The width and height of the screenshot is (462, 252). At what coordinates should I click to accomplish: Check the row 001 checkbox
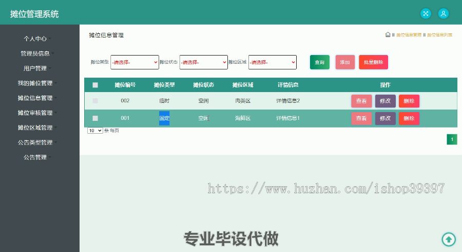pyautogui.click(x=95, y=118)
